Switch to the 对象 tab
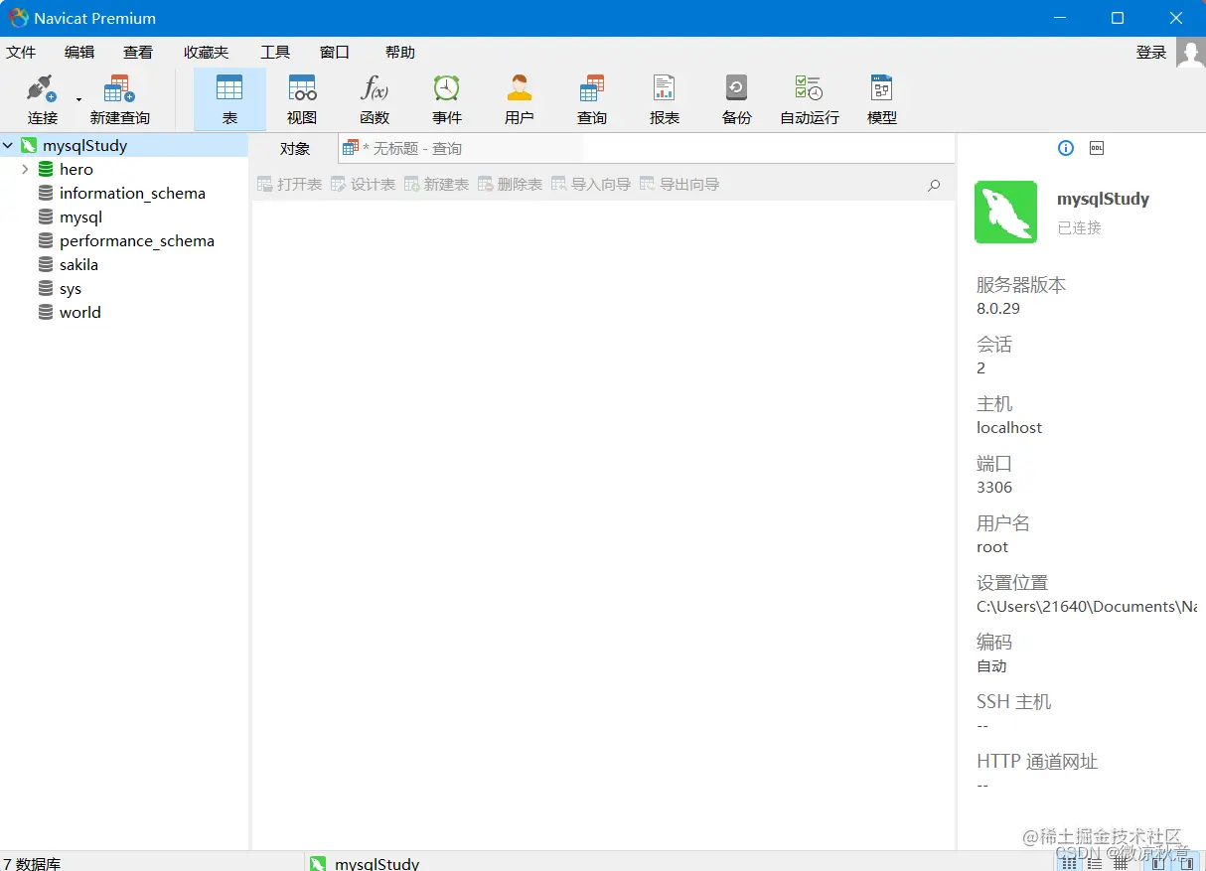 click(x=295, y=149)
